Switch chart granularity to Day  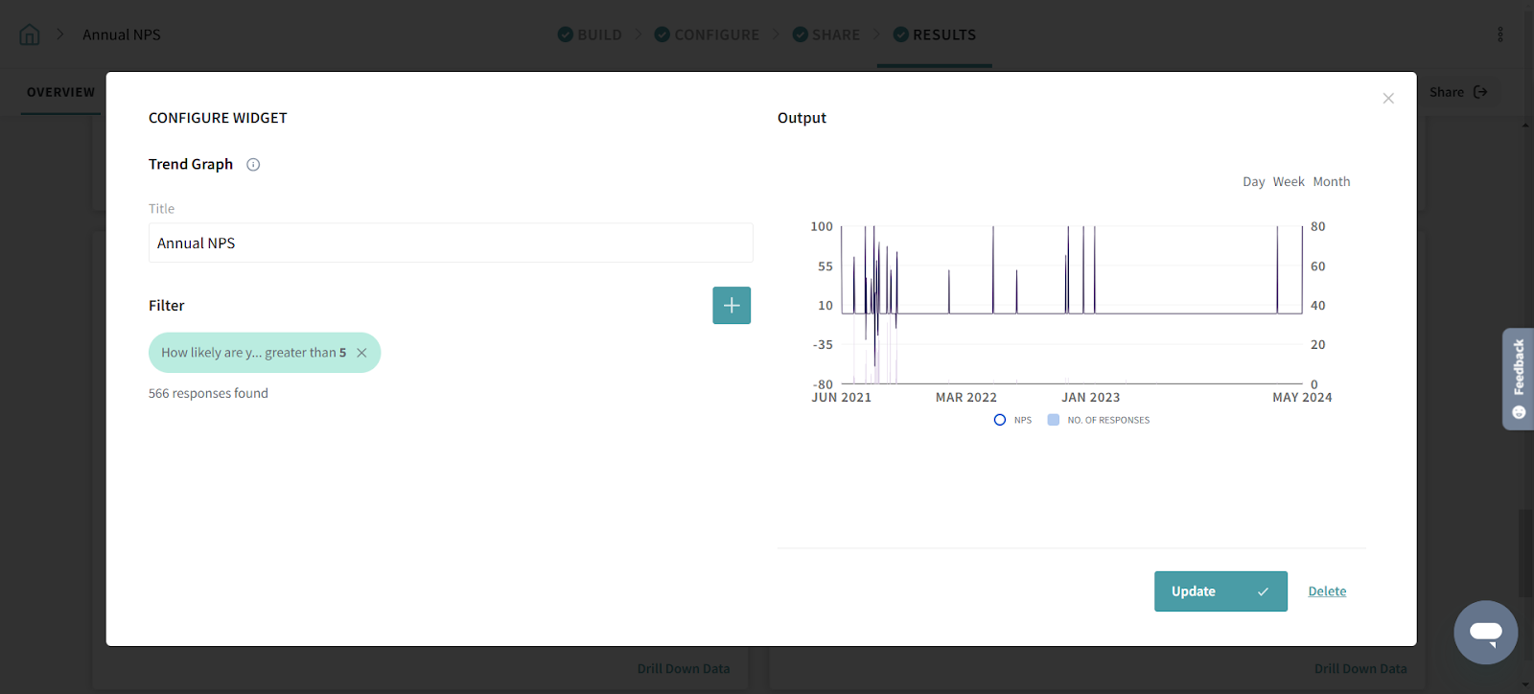click(x=1253, y=182)
